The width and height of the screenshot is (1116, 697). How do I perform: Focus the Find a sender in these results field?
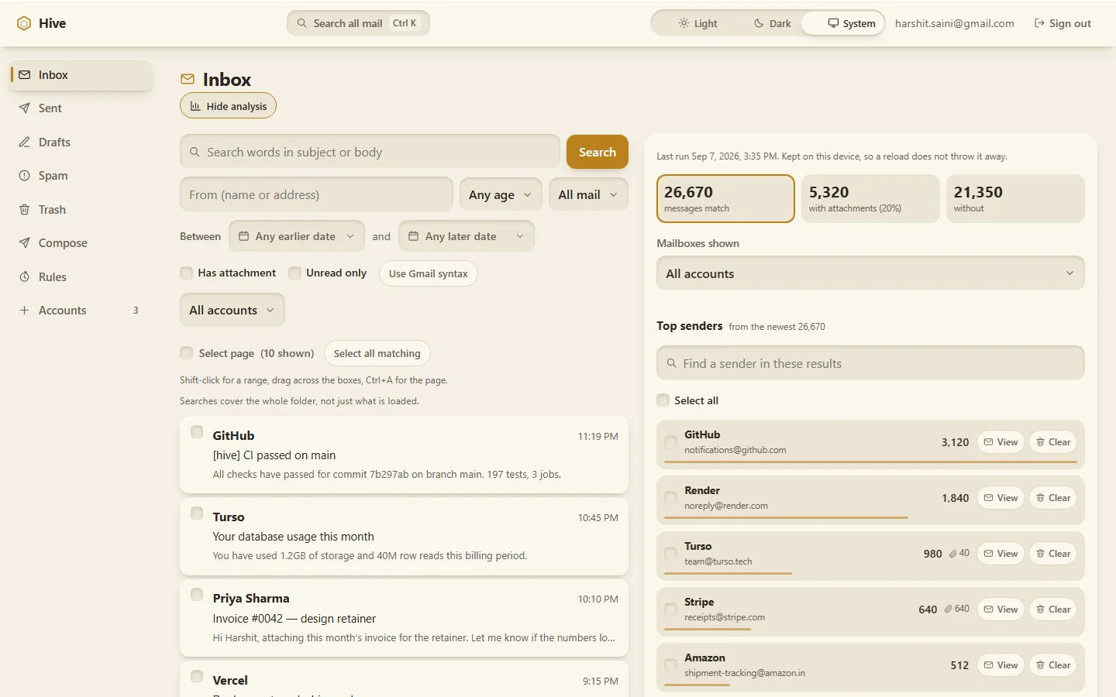point(870,363)
